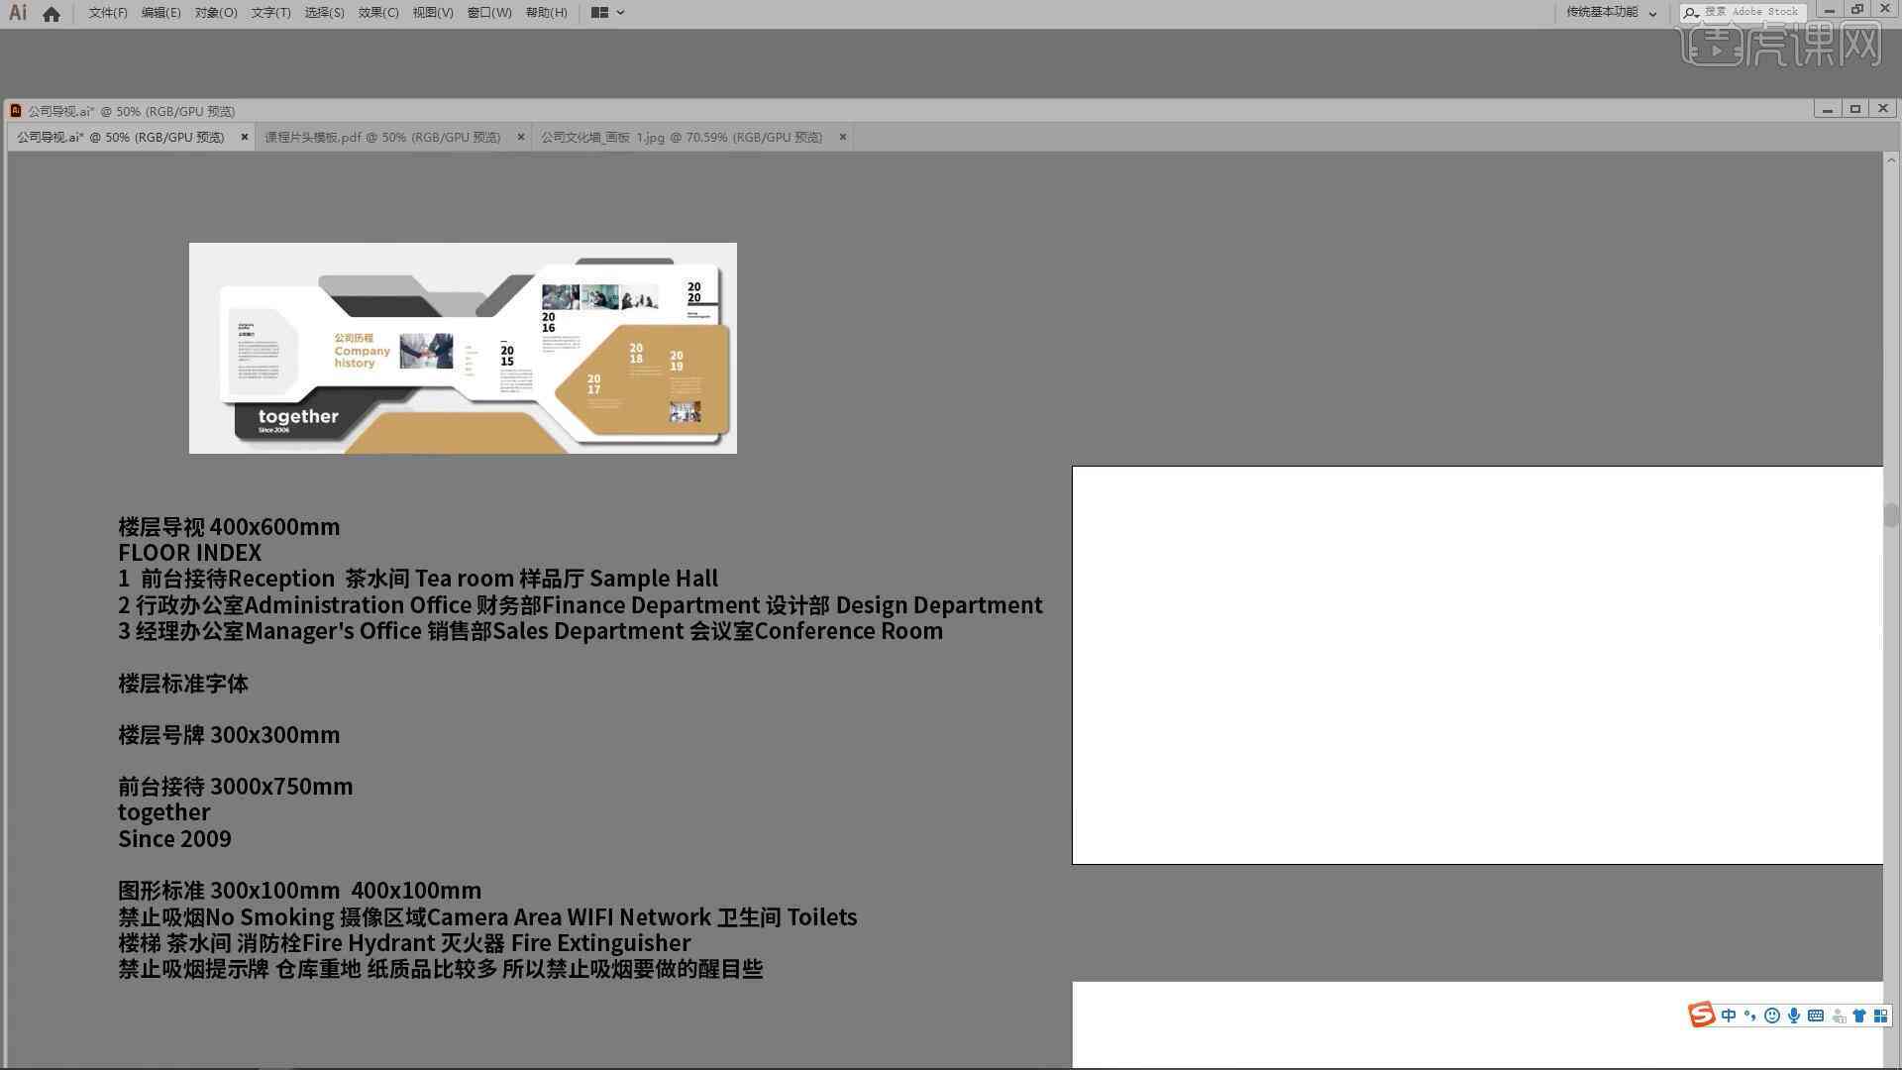Open 效果(C) effects menu
The height and width of the screenshot is (1070, 1902).
(x=377, y=12)
